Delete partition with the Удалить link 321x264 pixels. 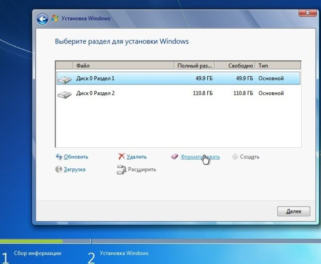(x=137, y=157)
